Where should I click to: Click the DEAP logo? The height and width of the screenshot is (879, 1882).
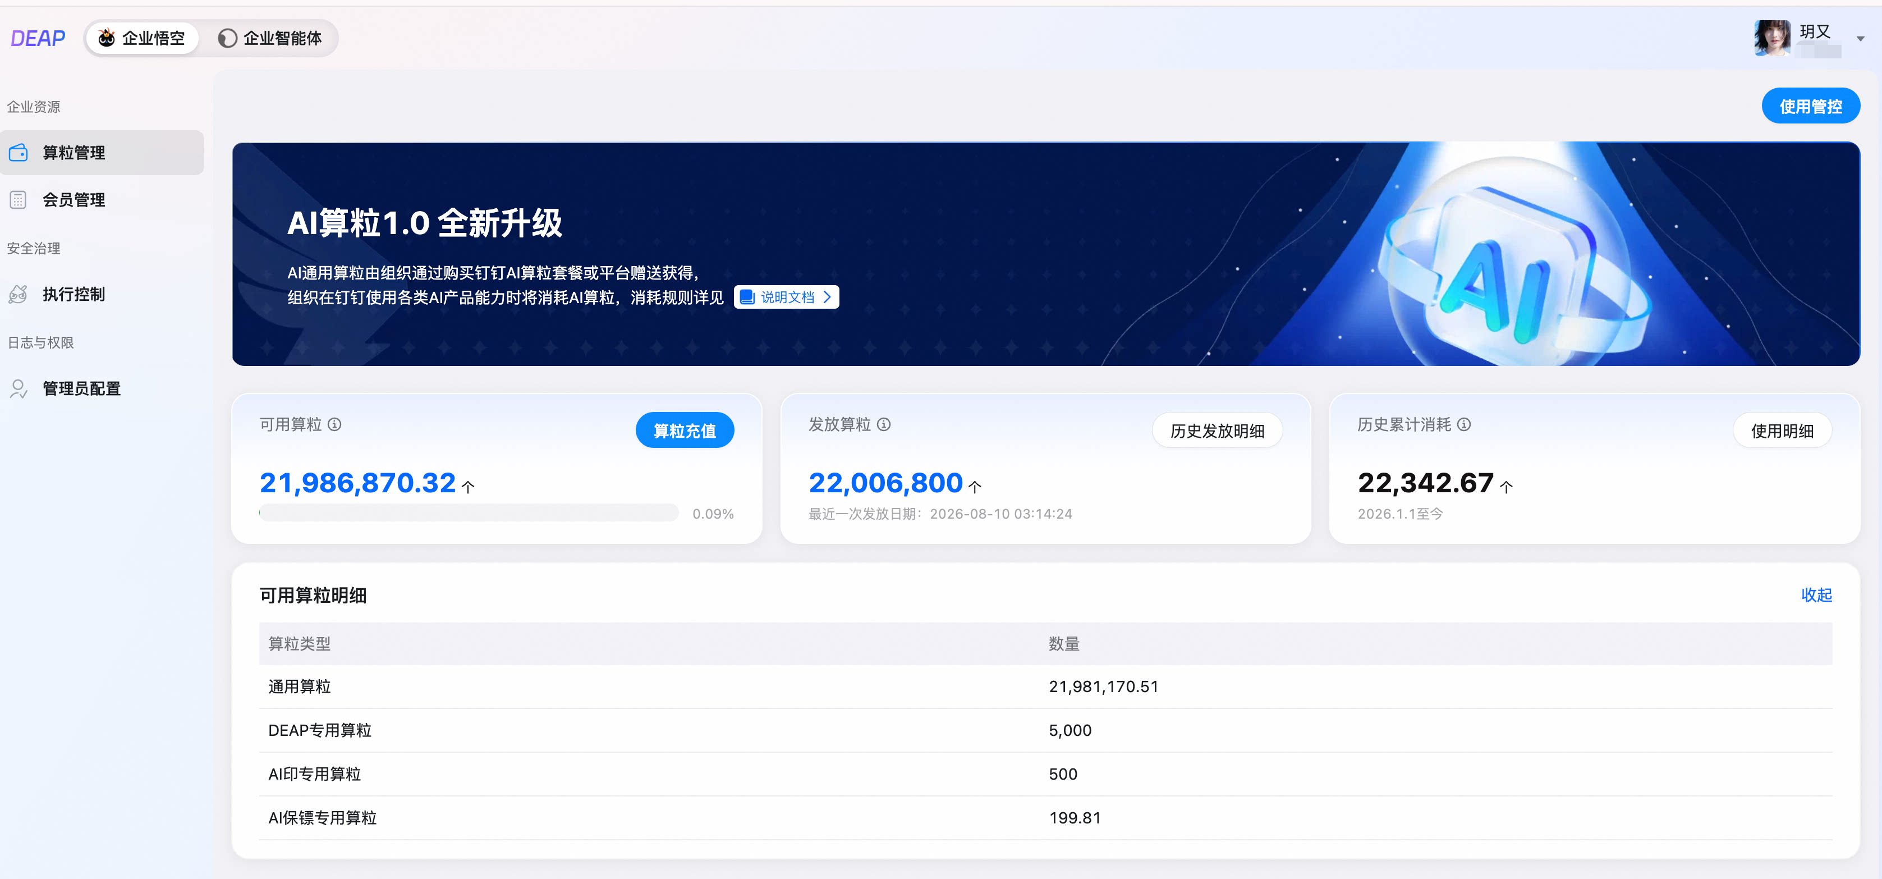[x=38, y=38]
